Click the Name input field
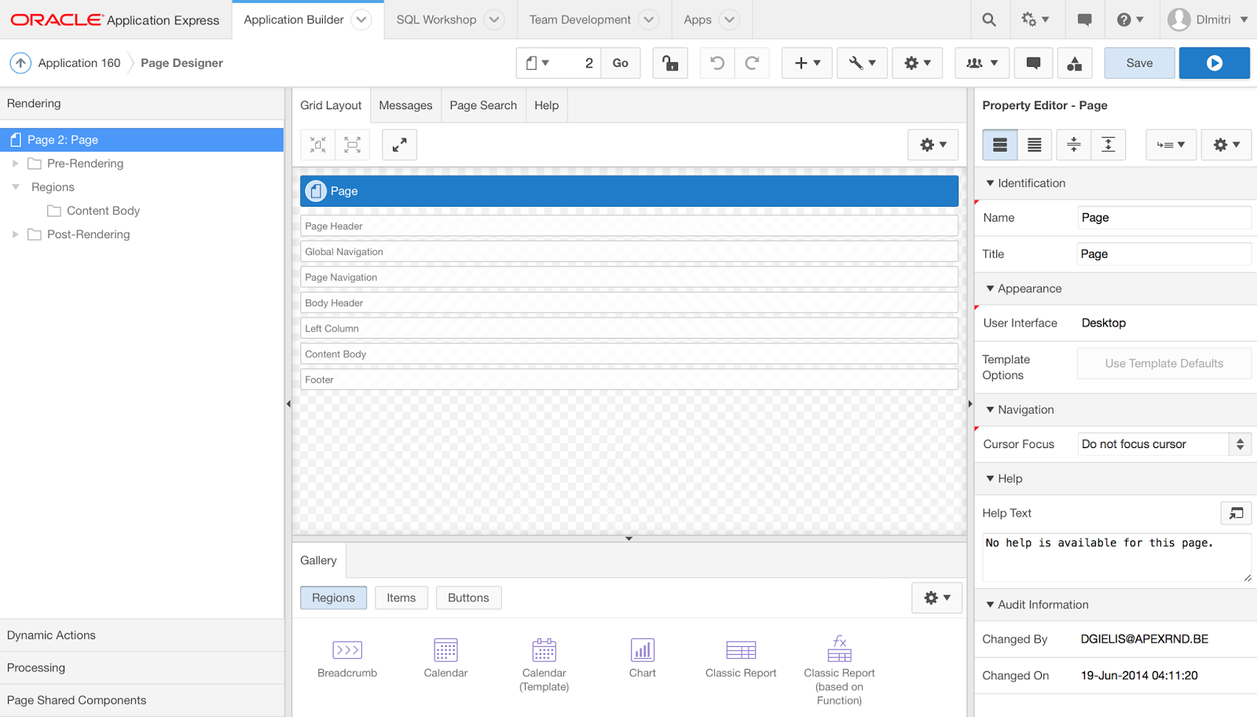Screen dimensions: 1257x717 tap(1164, 218)
